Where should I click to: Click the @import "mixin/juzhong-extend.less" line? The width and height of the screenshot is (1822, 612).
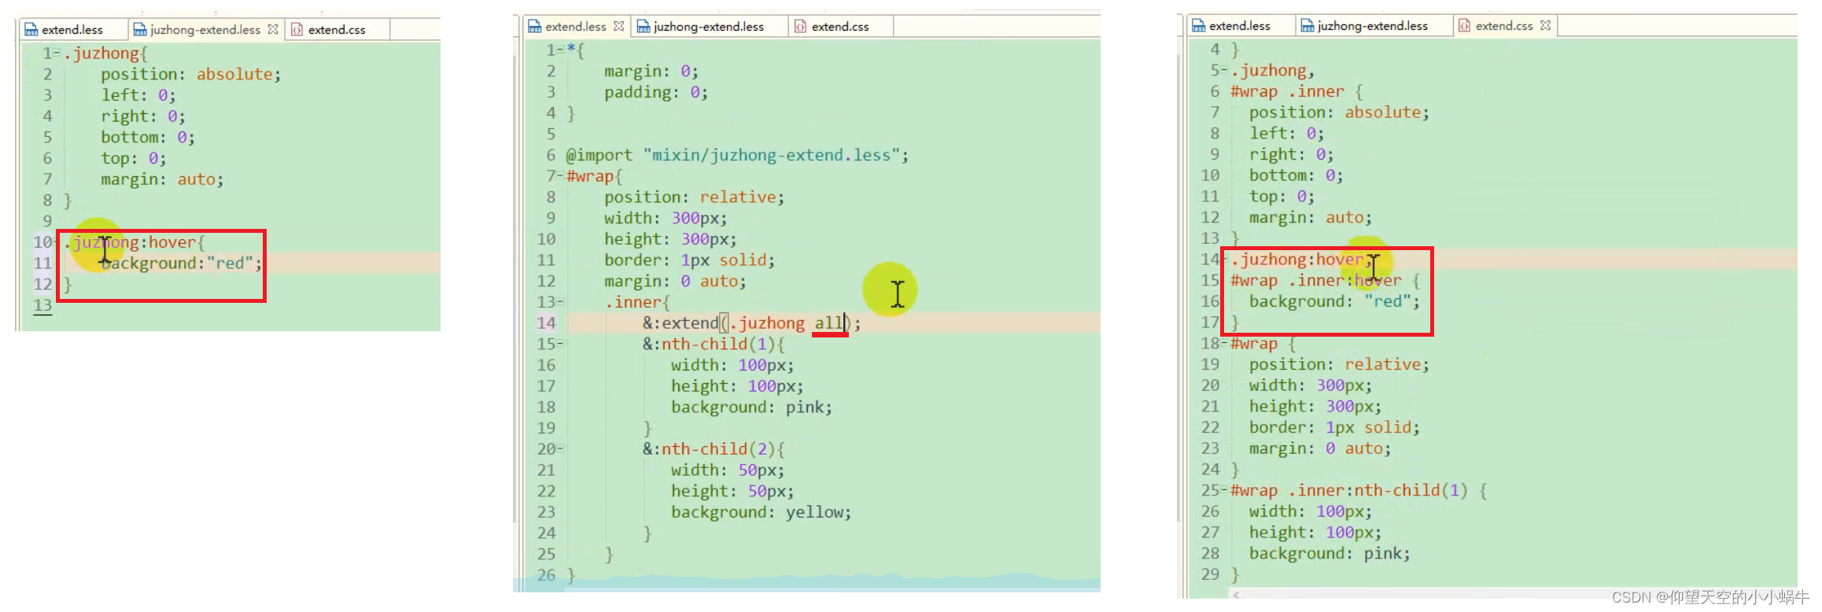pos(737,155)
